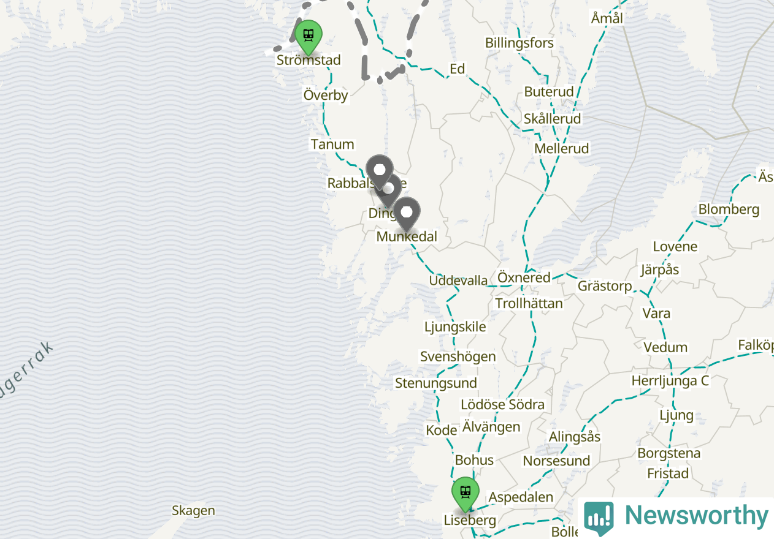Click the Newsworthy chart logo icon
The width and height of the screenshot is (774, 539).
coord(599,517)
